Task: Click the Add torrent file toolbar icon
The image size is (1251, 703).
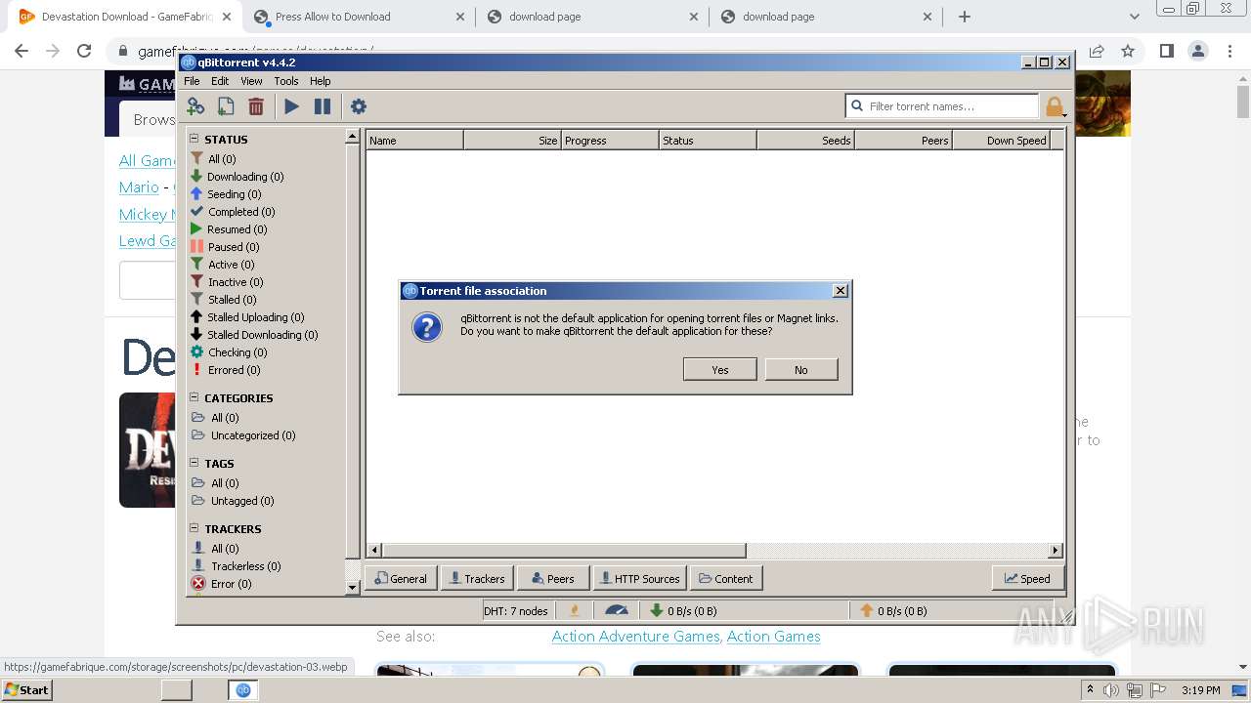Action: point(226,106)
